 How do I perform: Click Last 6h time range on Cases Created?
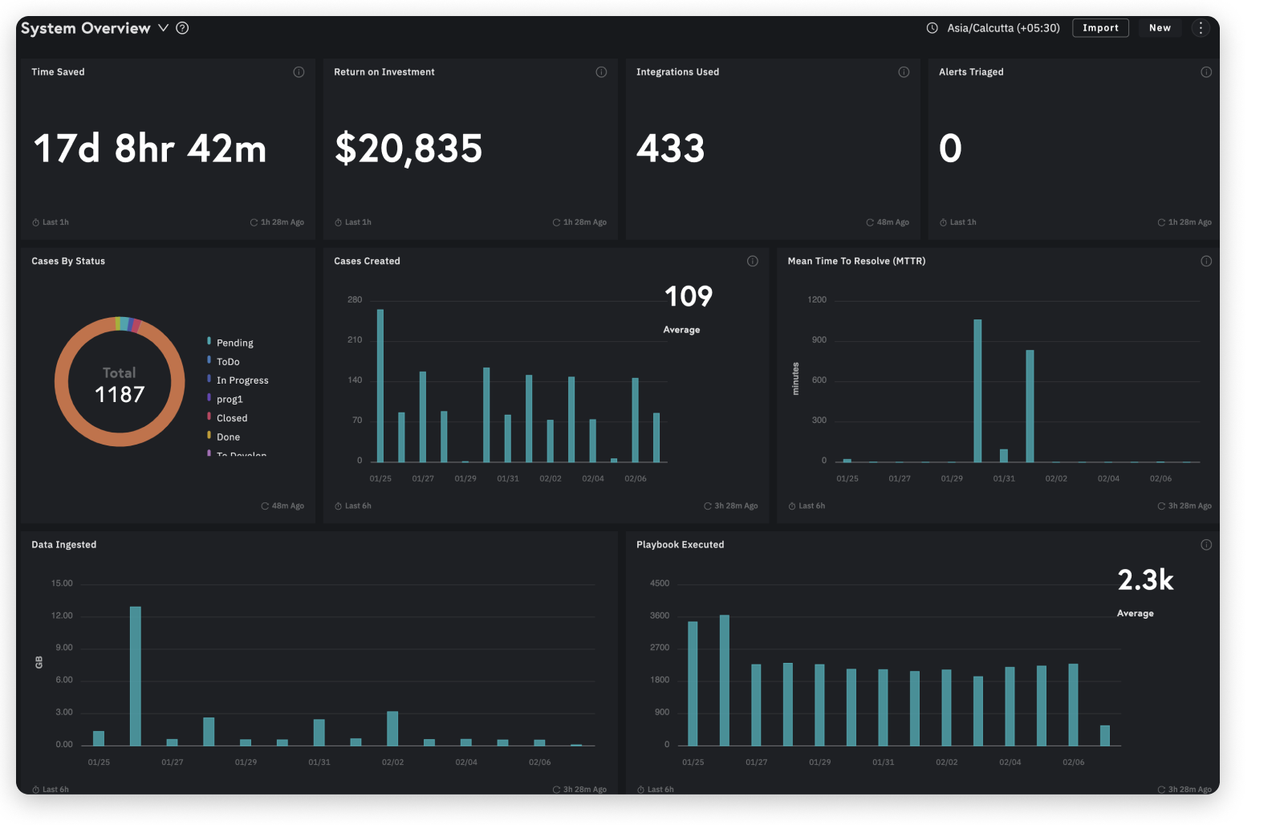(353, 506)
